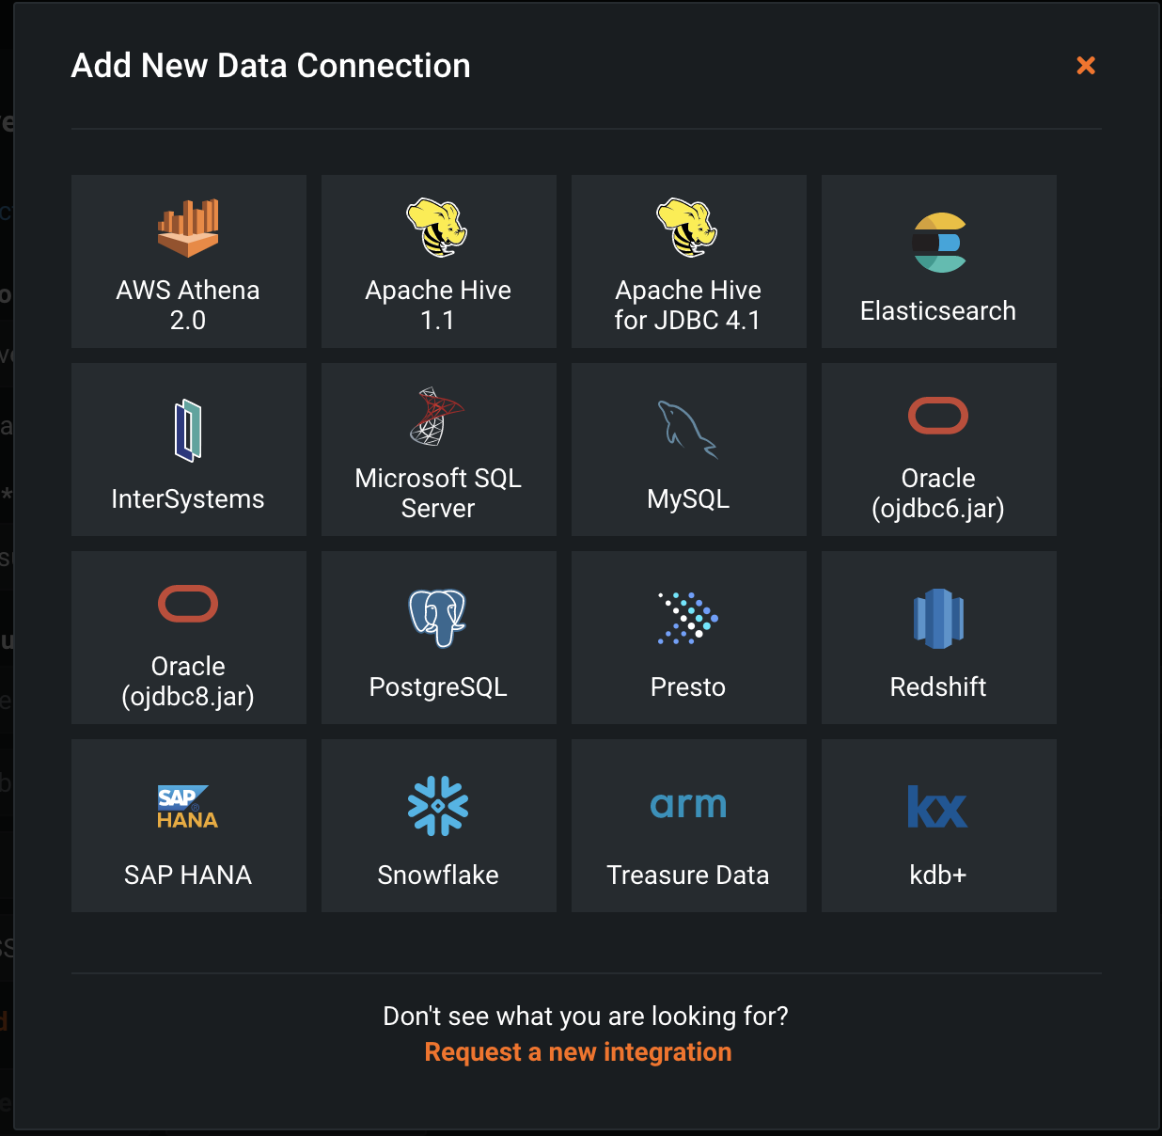1162x1136 pixels.
Task: Click the PostgreSQL tile label
Action: 437,686
